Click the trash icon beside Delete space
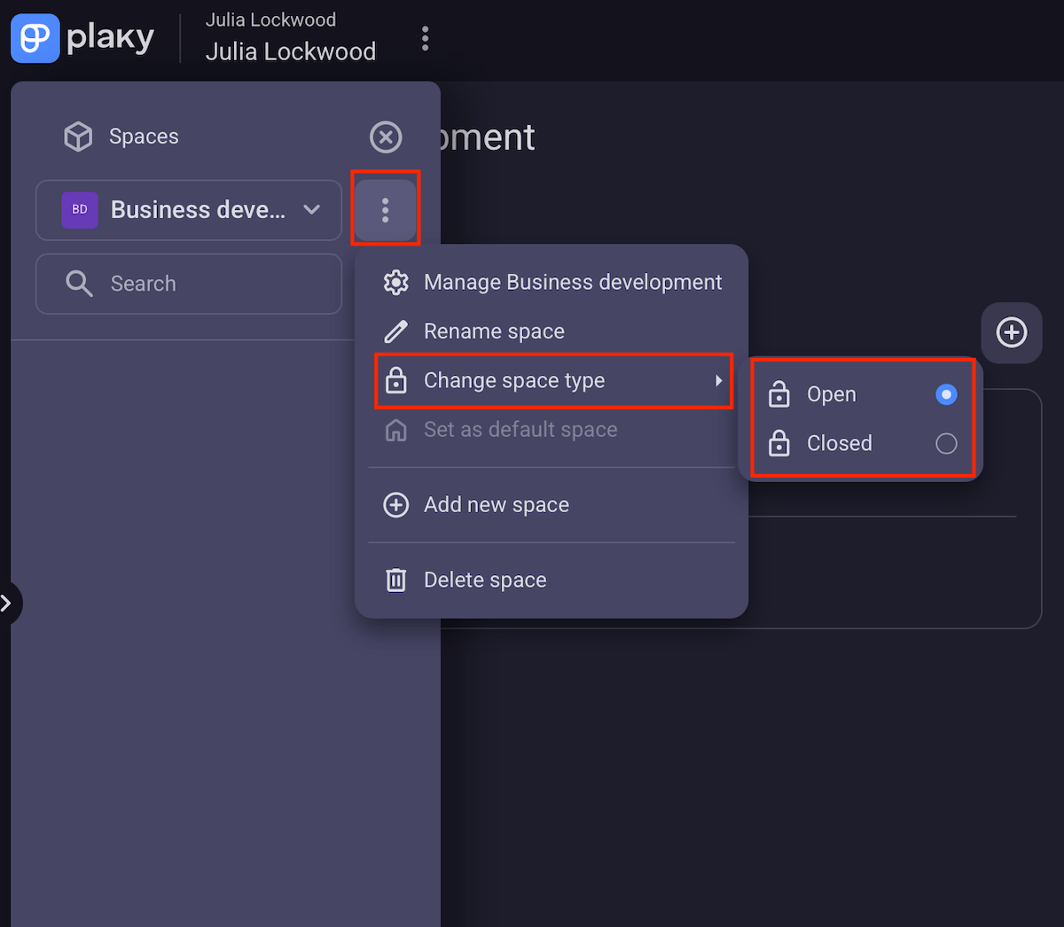1064x927 pixels. (395, 579)
